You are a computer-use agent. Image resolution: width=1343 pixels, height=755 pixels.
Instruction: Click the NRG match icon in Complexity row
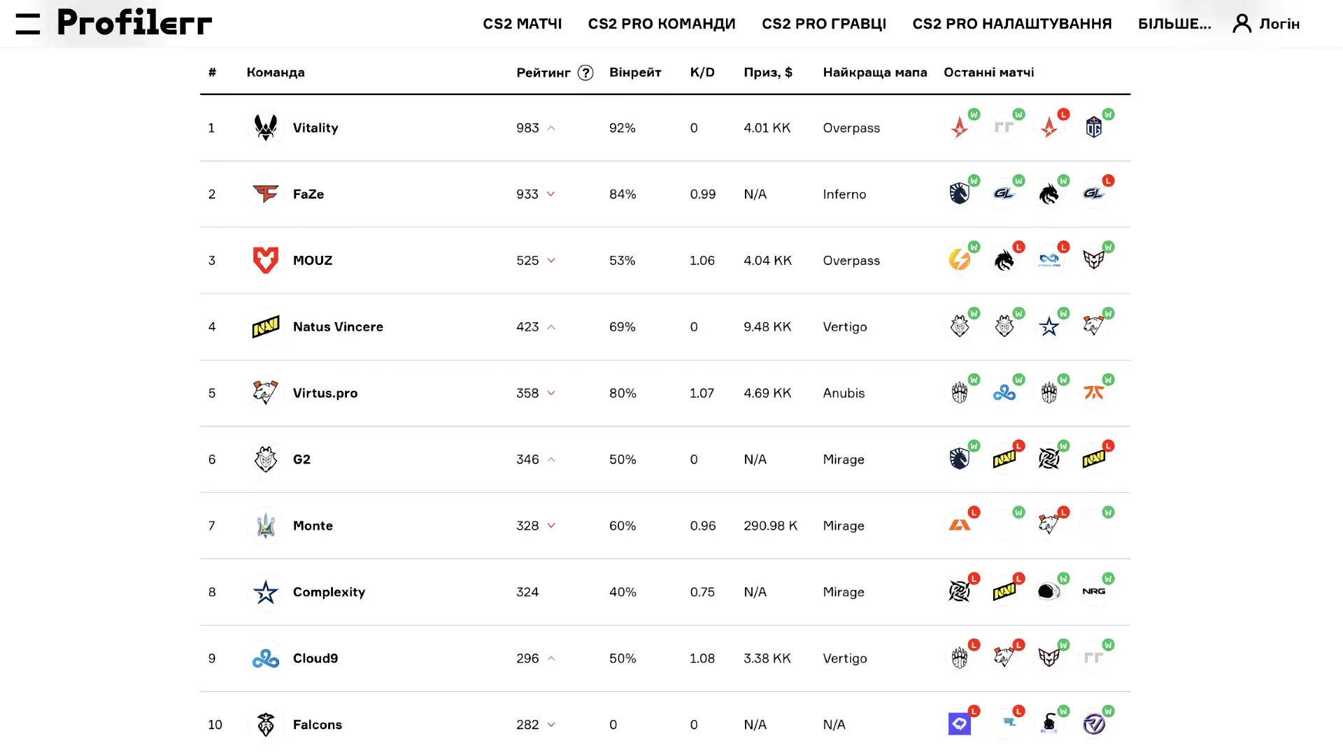click(1094, 591)
